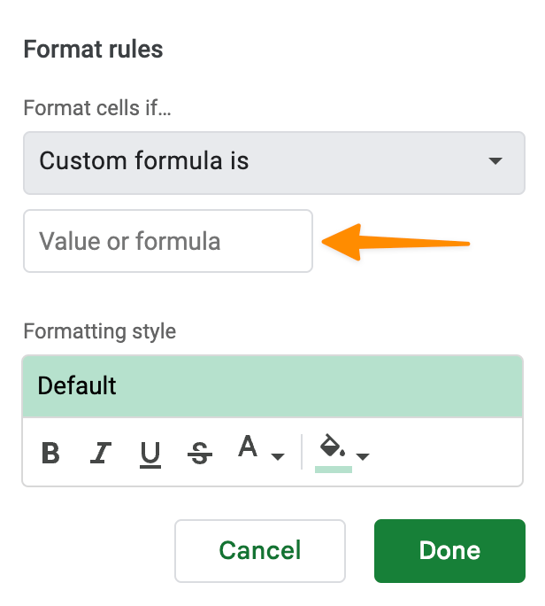The width and height of the screenshot is (545, 606).
Task: Toggle italic formatting
Action: [100, 454]
